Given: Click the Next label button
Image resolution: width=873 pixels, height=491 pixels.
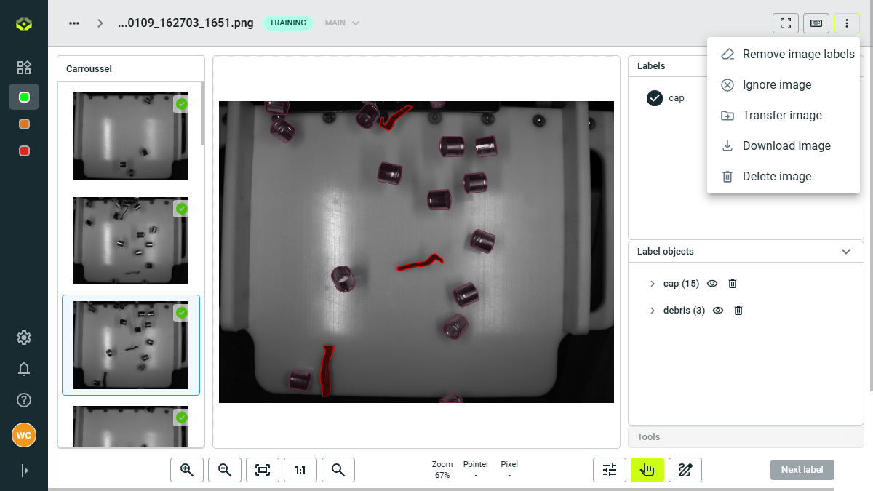Looking at the screenshot, I should (802, 470).
